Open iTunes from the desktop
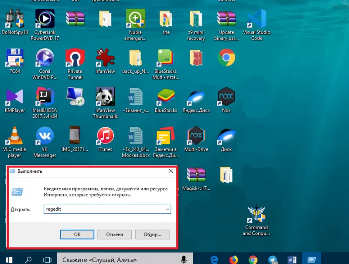349x264 pixels. click(105, 137)
